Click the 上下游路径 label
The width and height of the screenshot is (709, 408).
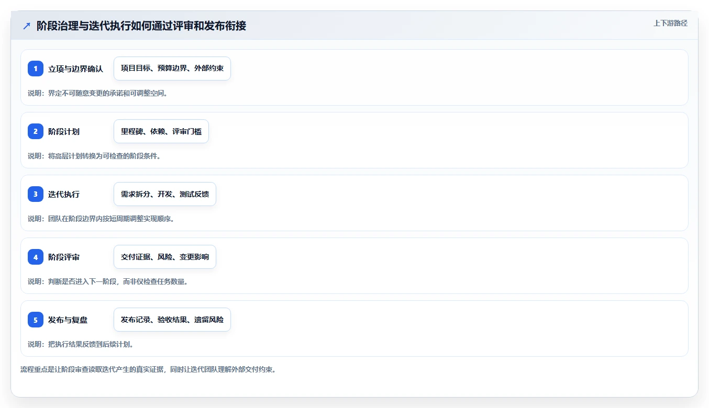click(670, 23)
